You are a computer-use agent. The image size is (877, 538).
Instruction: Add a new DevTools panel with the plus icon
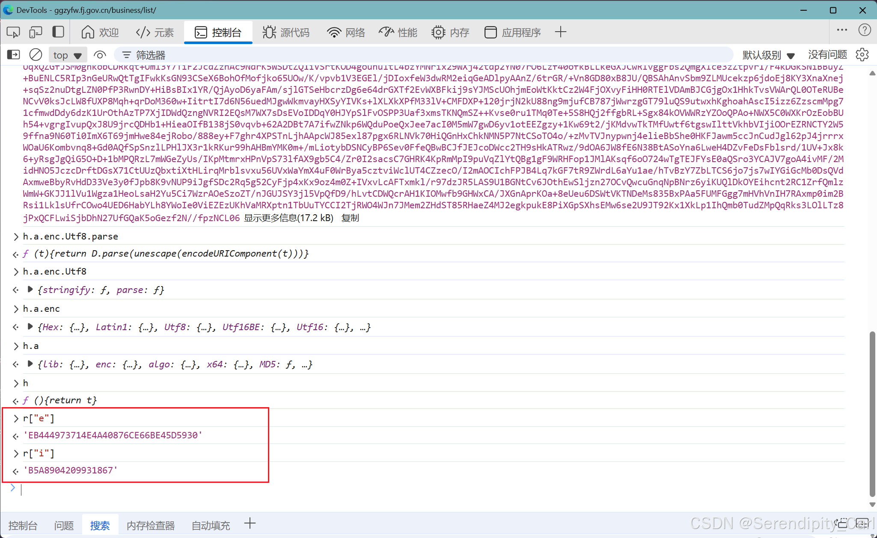pyautogui.click(x=561, y=32)
